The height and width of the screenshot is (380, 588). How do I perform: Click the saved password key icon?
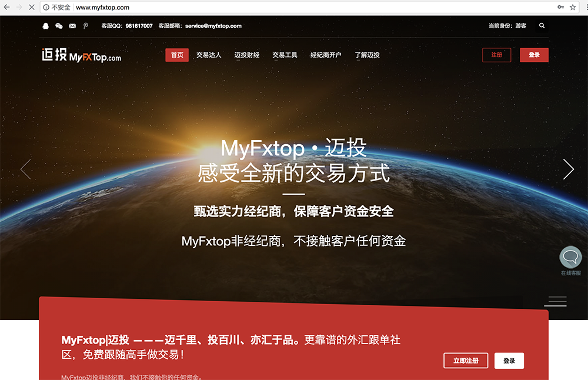click(x=560, y=7)
